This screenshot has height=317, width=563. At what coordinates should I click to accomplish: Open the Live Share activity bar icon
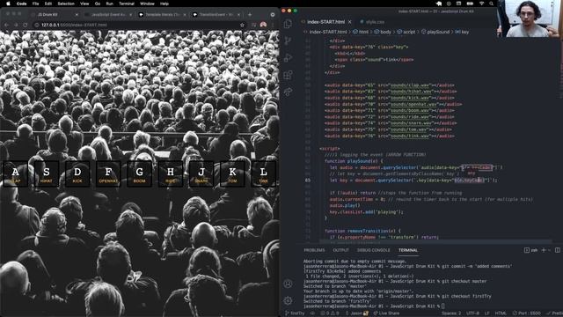click(288, 92)
